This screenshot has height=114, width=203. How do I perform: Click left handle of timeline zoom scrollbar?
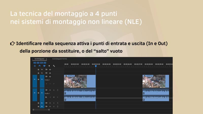point(33,110)
